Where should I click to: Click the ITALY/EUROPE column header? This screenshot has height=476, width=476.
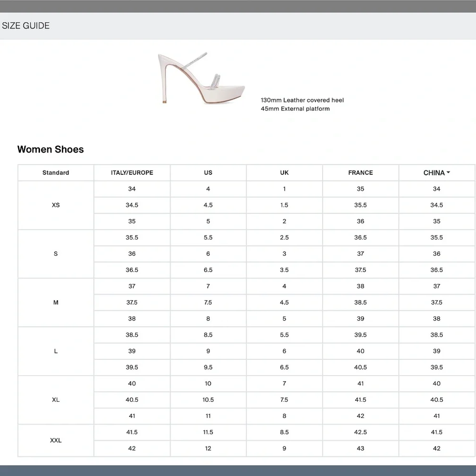click(x=132, y=173)
